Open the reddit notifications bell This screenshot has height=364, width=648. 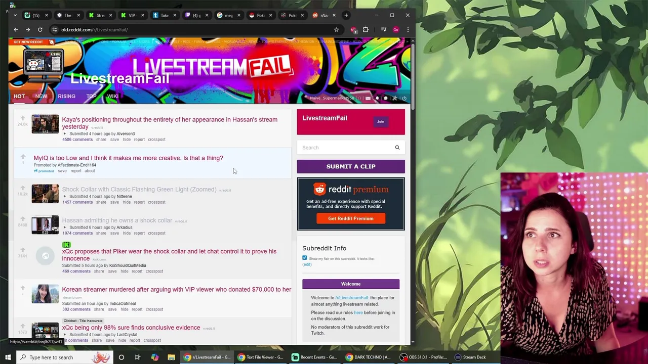377,98
